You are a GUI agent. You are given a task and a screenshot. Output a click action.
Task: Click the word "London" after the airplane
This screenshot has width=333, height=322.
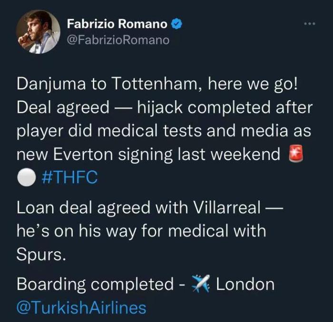pos(245,284)
